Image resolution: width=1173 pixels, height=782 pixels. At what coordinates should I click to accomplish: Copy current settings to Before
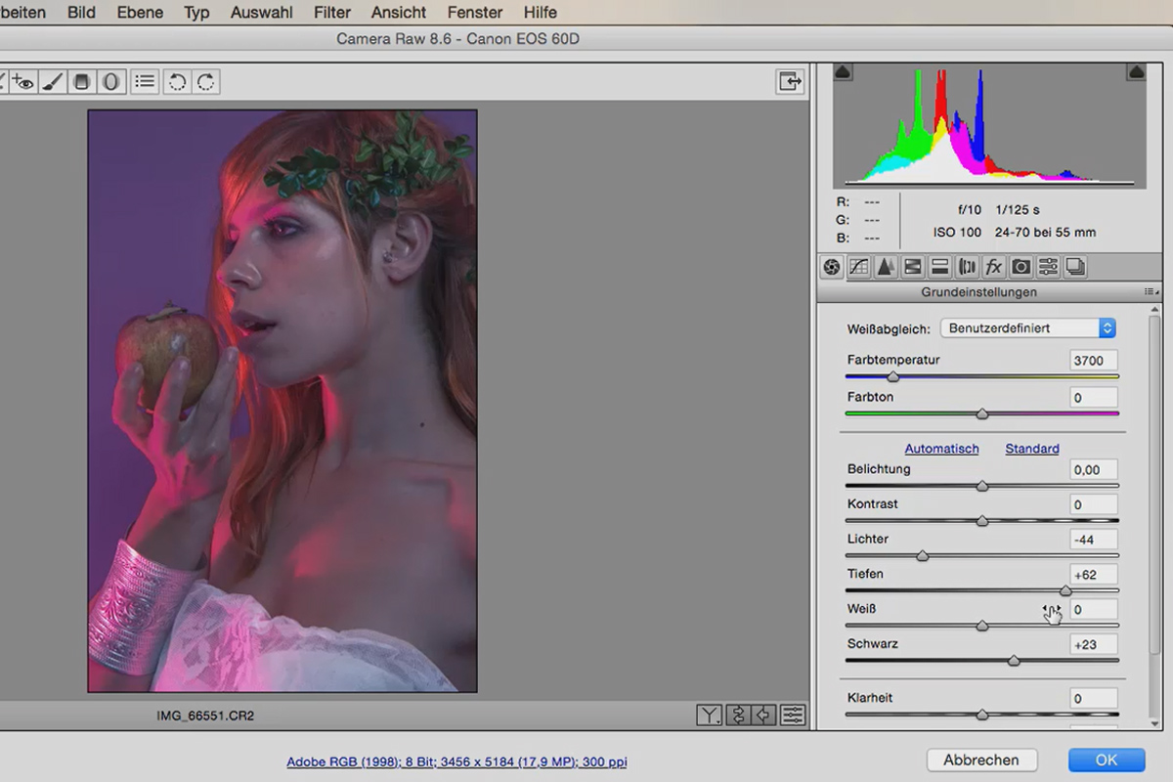(x=764, y=716)
